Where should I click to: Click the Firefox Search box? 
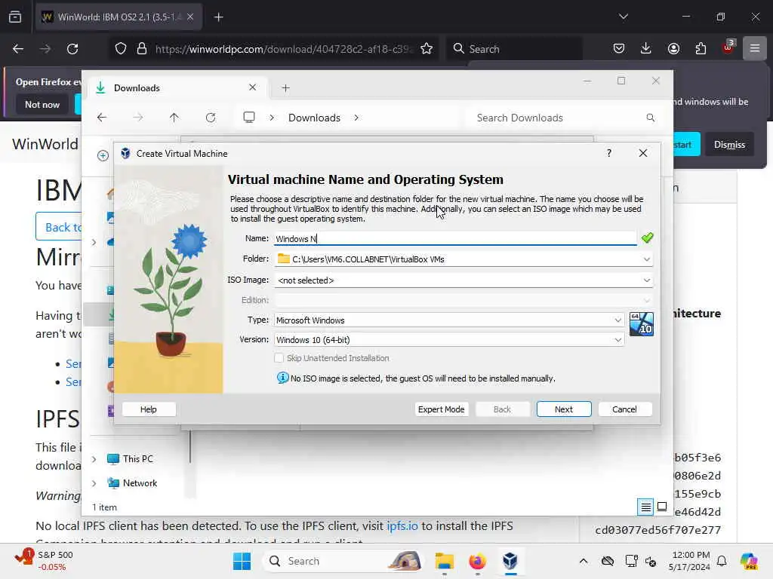pos(515,49)
